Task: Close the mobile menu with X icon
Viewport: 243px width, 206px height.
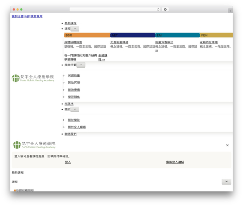Action: 227,145
